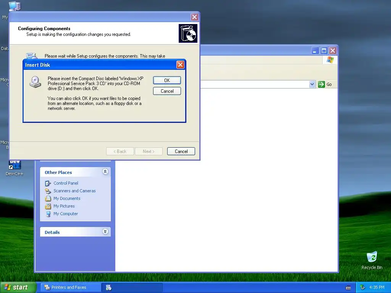Maximize the Printers and Faxes window
This screenshot has width=391, height=293.
click(x=324, y=51)
